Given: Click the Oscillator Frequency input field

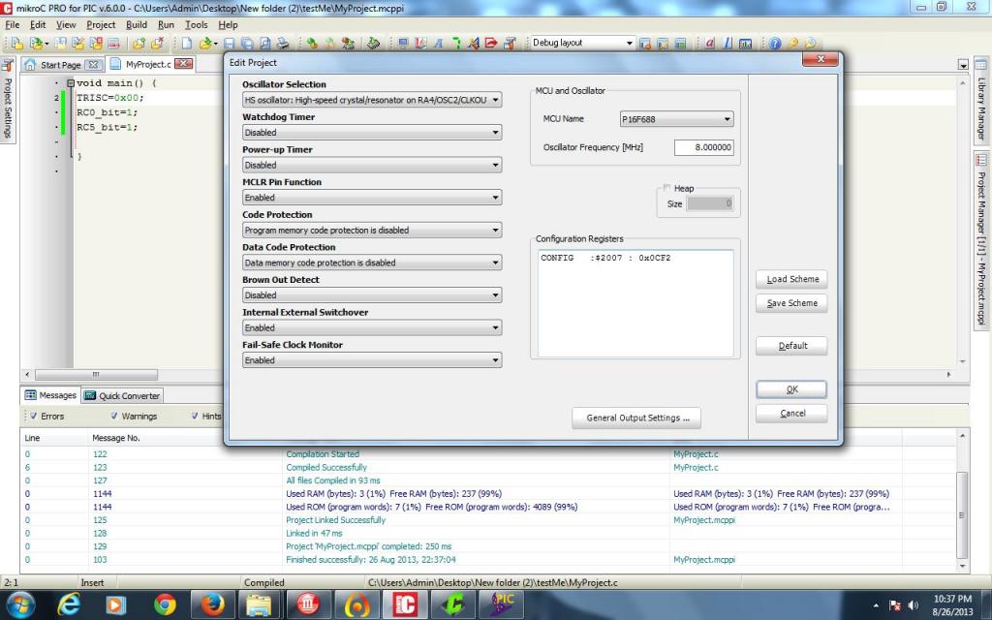Looking at the screenshot, I should (703, 147).
